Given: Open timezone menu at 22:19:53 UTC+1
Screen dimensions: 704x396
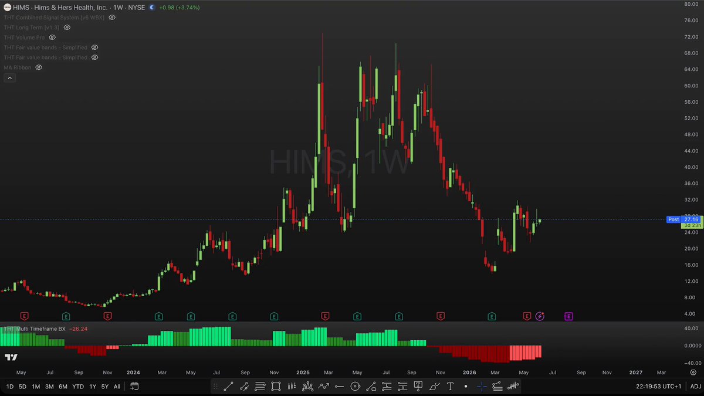Looking at the screenshot, I should [x=657, y=386].
